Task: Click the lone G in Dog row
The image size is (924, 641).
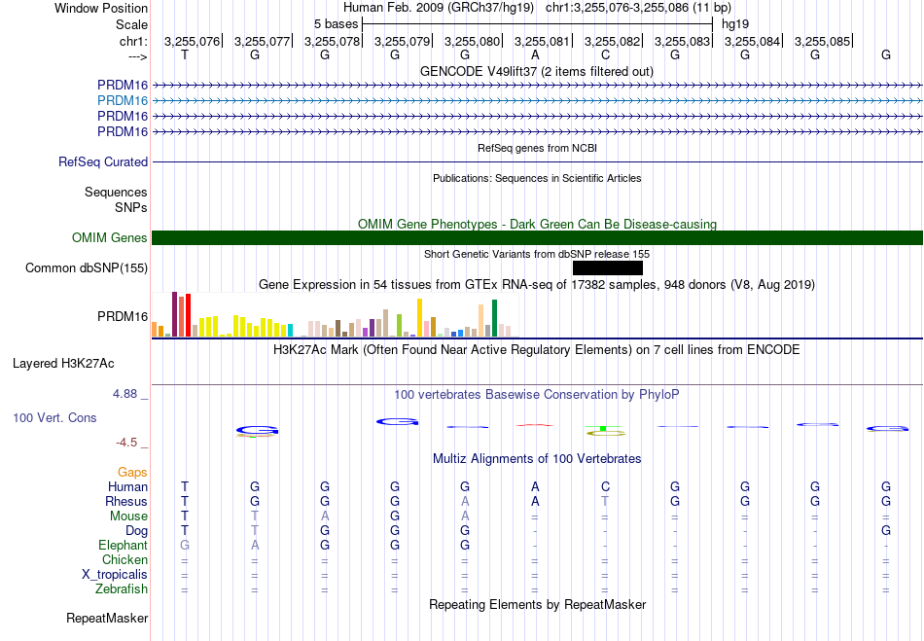Action: tap(886, 531)
